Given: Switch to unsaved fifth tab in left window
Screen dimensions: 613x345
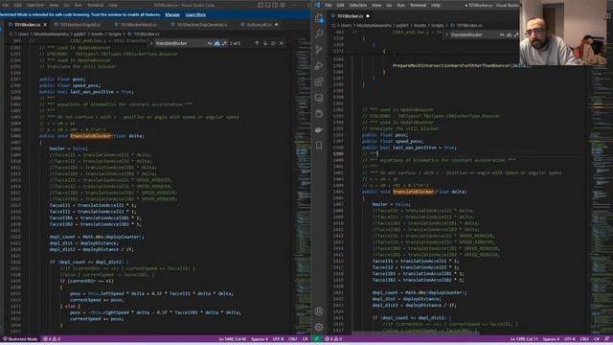Looking at the screenshot, I should click(260, 25).
